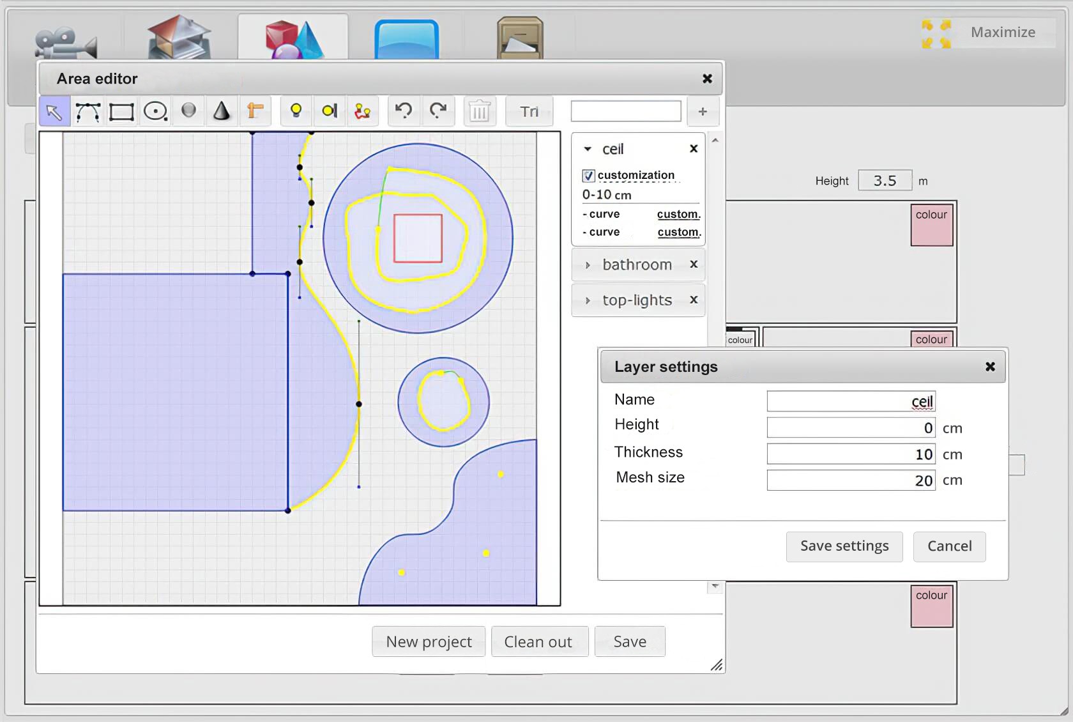
Task: Click the Thickness input field
Action: pyautogui.click(x=851, y=454)
